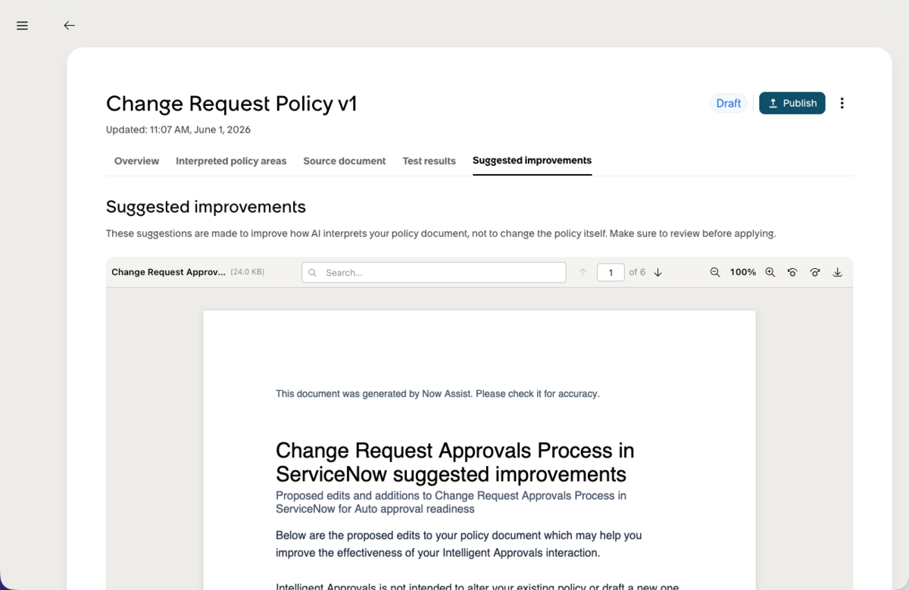Click the Suggested improvements section heading
909x590 pixels.
coord(206,207)
